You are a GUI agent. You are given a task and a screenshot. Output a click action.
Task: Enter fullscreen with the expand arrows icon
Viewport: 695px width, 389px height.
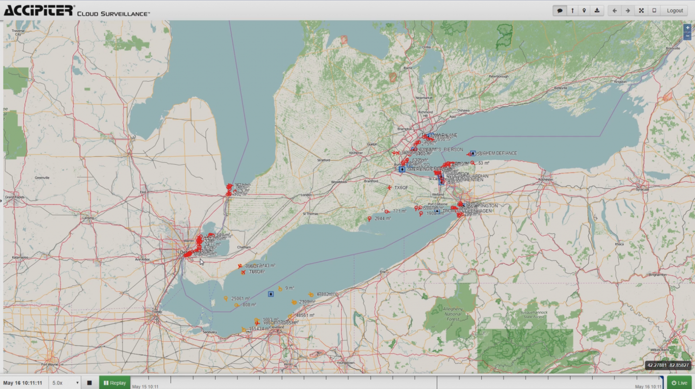(641, 11)
